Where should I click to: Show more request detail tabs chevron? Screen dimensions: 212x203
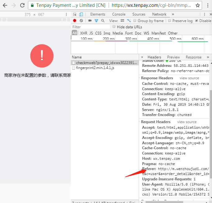pos(208,57)
